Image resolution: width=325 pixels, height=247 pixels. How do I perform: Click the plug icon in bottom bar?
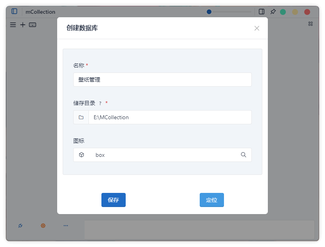click(20, 225)
